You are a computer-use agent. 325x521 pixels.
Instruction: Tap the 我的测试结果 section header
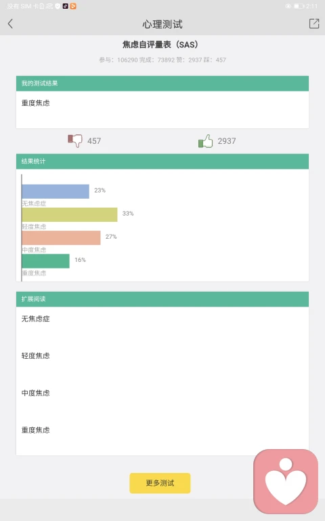(162, 83)
